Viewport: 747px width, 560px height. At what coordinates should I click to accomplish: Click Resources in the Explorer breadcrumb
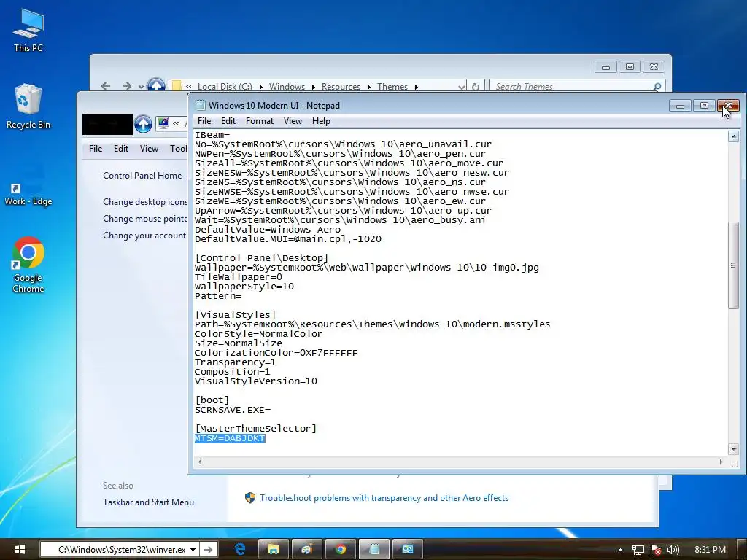341,87
